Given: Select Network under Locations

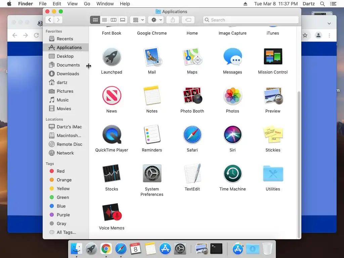Looking at the screenshot, I should 66,153.
